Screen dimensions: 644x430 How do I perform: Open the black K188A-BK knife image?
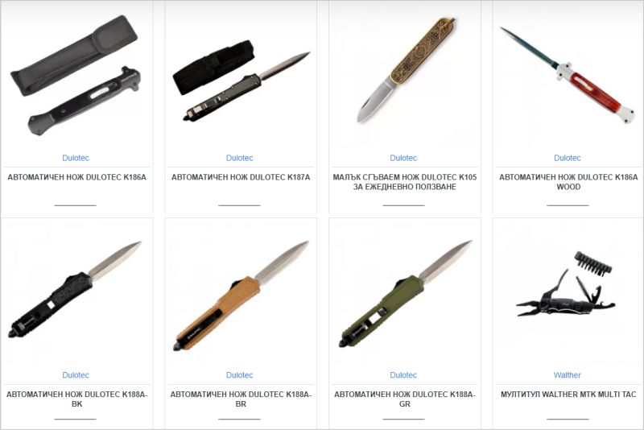point(75,290)
